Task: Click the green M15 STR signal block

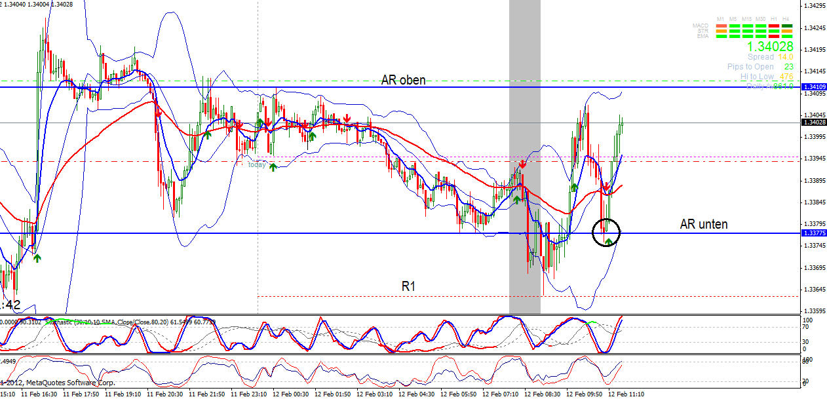Action: coord(748,31)
